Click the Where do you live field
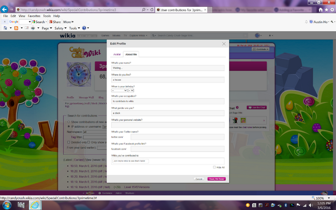 tap(168, 80)
